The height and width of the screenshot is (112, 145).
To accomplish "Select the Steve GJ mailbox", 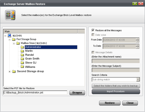I will [x=31, y=63].
